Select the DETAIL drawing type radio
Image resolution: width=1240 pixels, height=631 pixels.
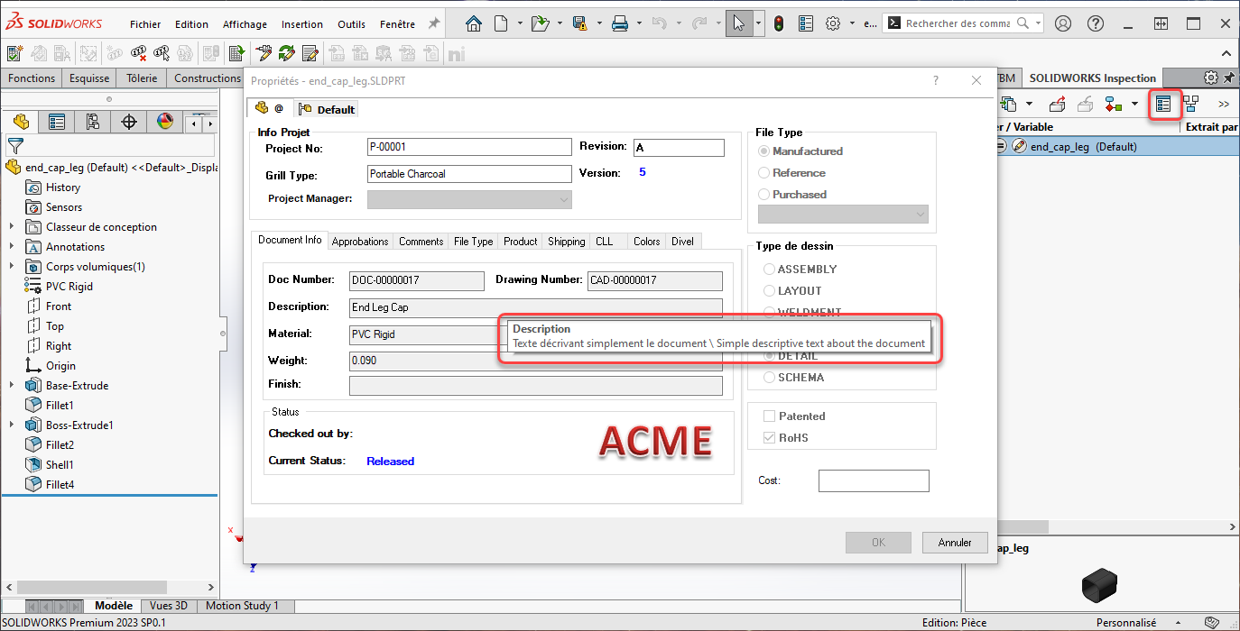click(770, 356)
